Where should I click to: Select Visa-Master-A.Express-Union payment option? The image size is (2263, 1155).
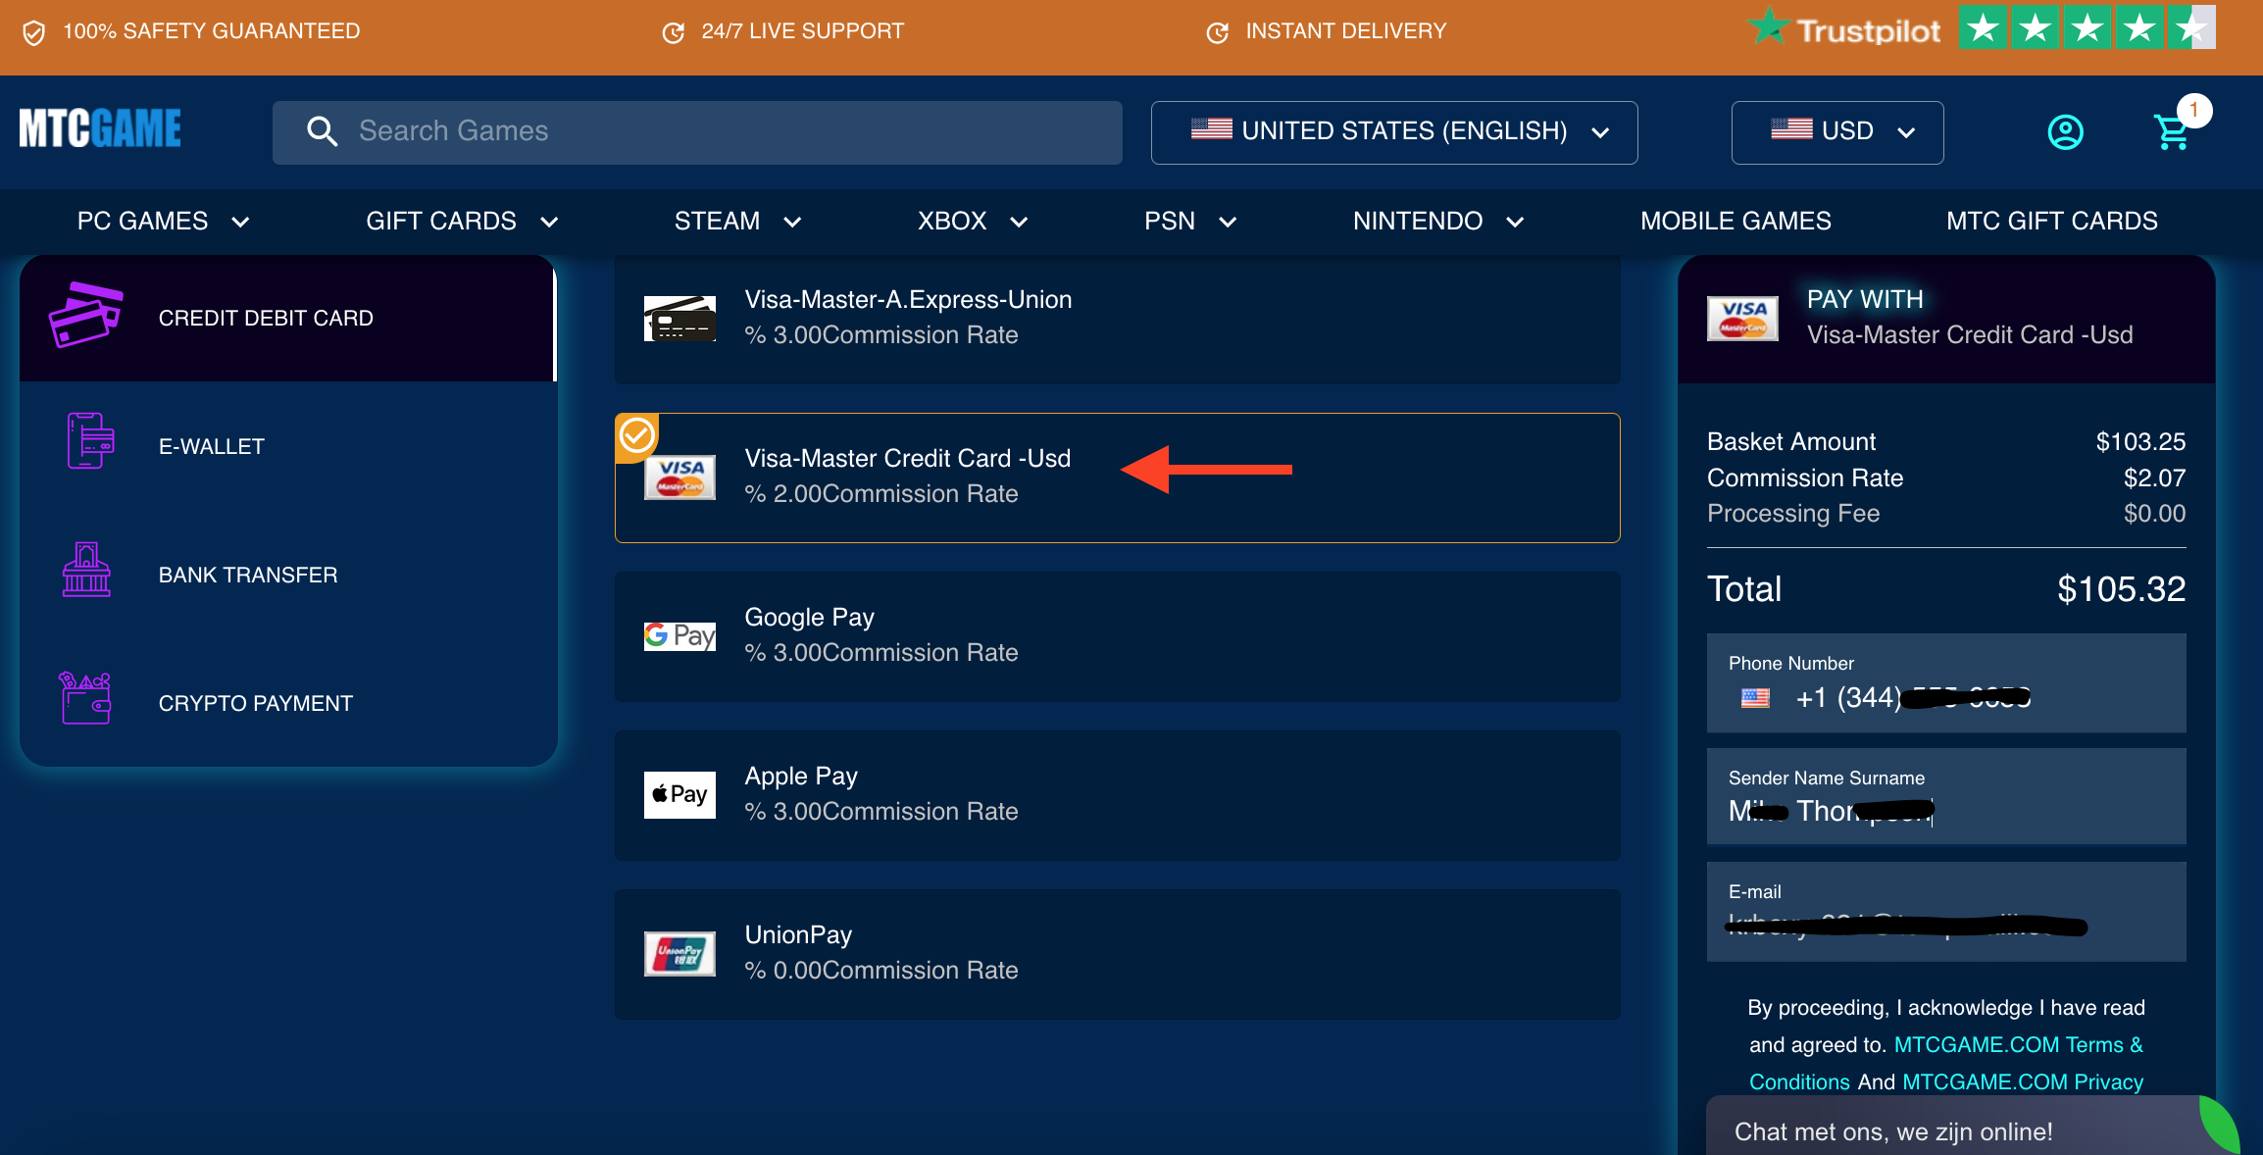coord(1117,319)
